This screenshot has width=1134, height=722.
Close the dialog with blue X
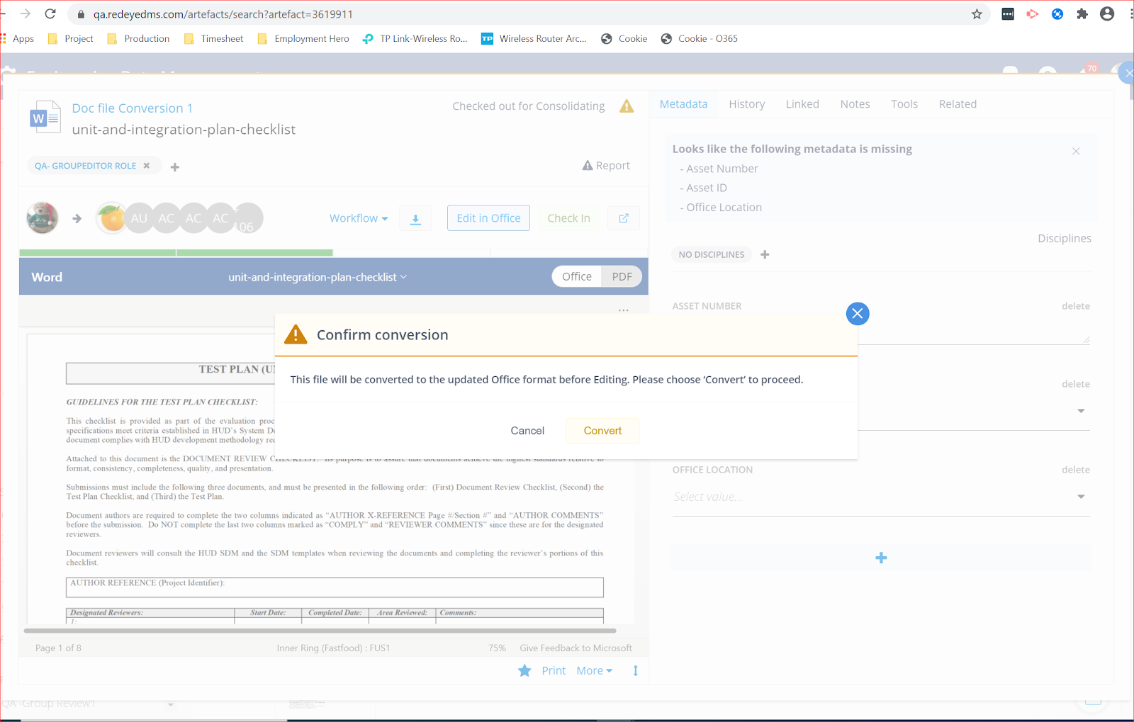click(858, 314)
